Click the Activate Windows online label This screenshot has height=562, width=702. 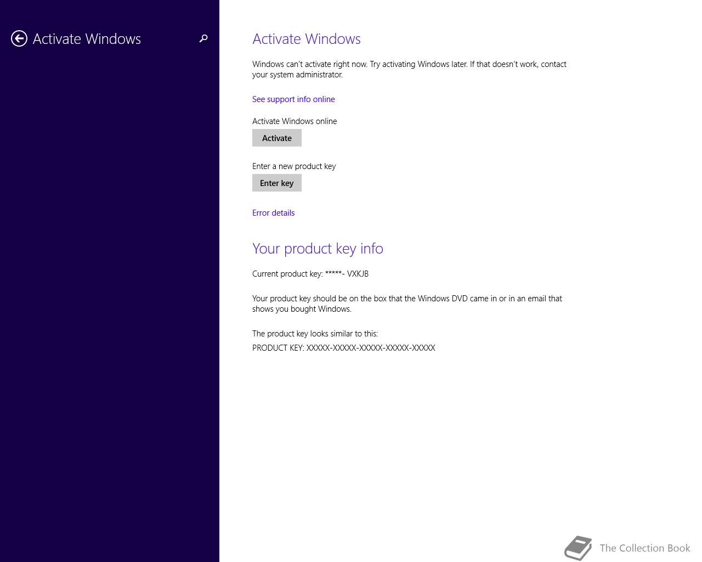point(295,121)
